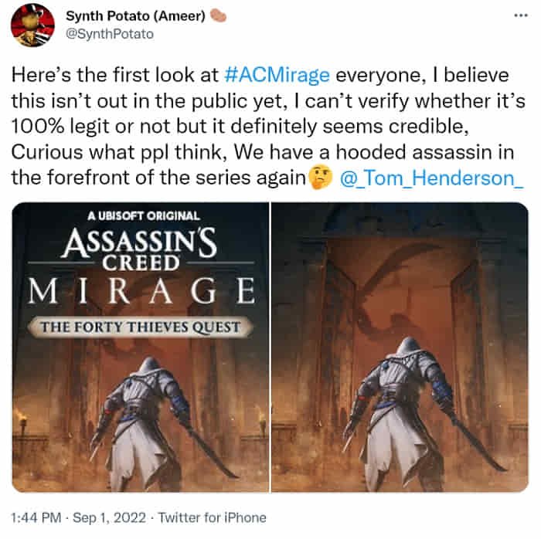Image resolution: width=541 pixels, height=539 pixels.
Task: Click the Synth Potato profile avatar
Action: [32, 25]
